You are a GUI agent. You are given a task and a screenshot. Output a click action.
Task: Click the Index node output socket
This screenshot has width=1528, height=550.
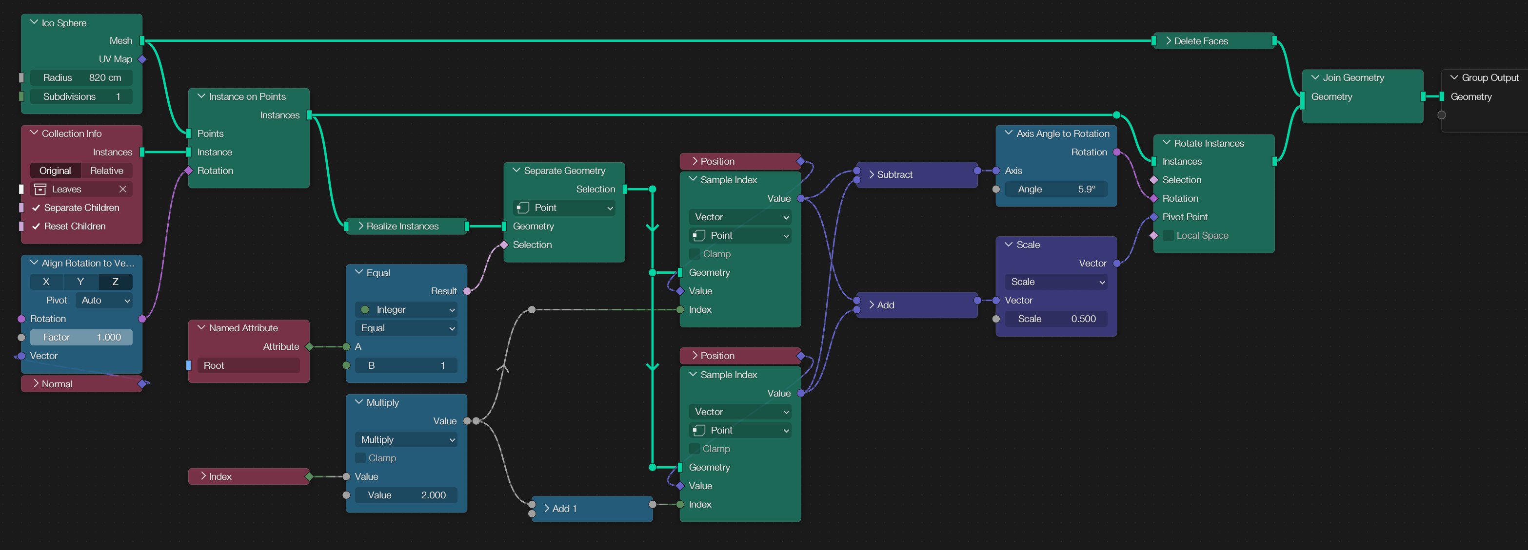point(309,476)
